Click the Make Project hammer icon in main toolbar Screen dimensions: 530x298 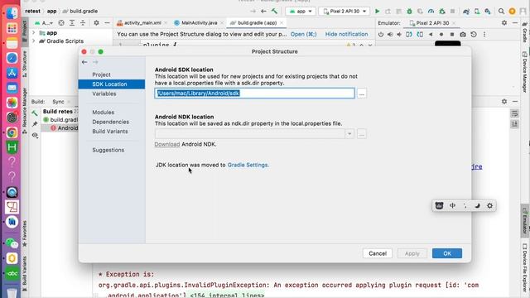[x=274, y=11]
